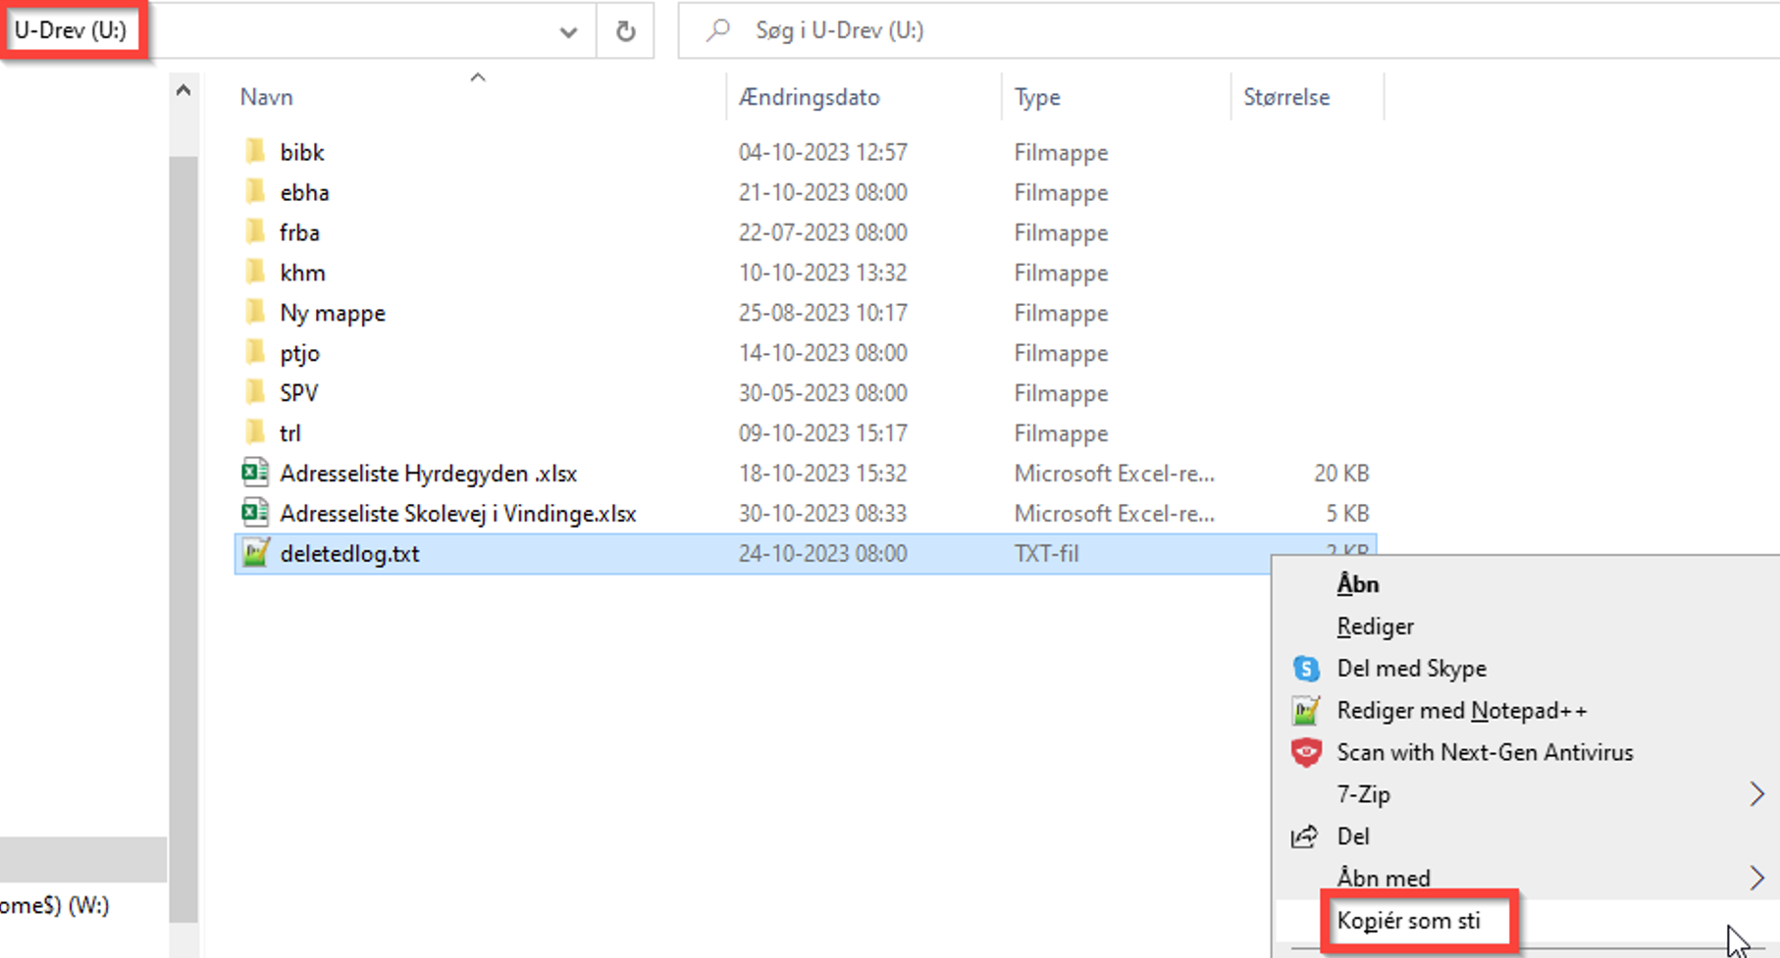Open the address bar history dropdown
This screenshot has height=958, width=1780.
pyautogui.click(x=568, y=31)
